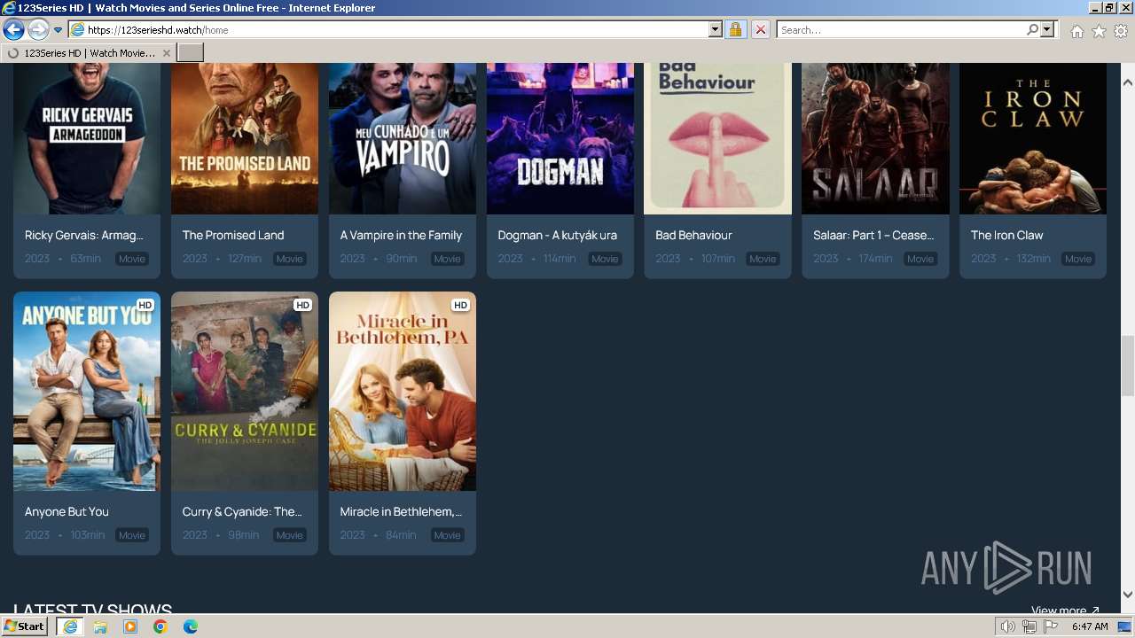Click Movie tag under Anyone But You
Image resolution: width=1135 pixels, height=638 pixels.
132,535
